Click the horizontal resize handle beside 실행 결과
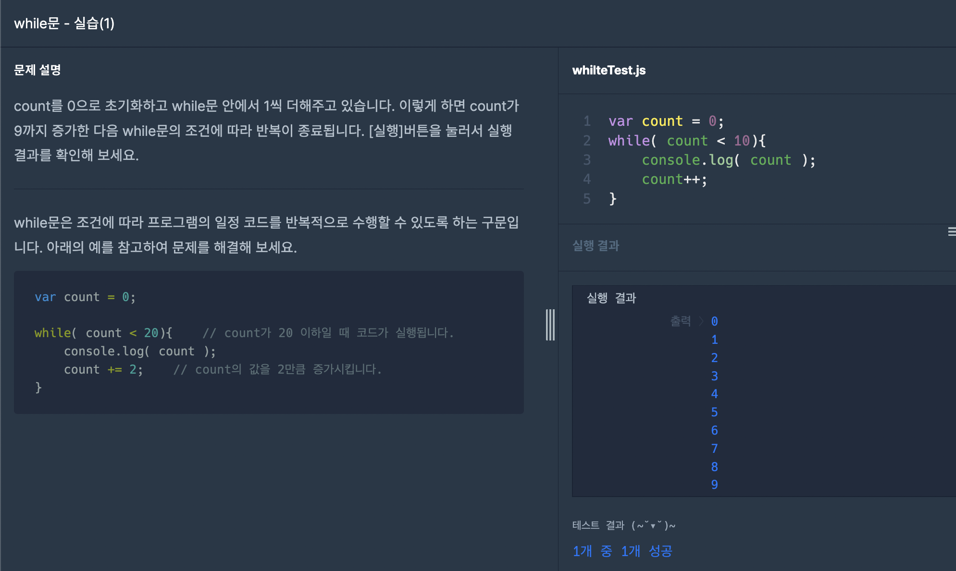The height and width of the screenshot is (571, 956). tap(952, 232)
